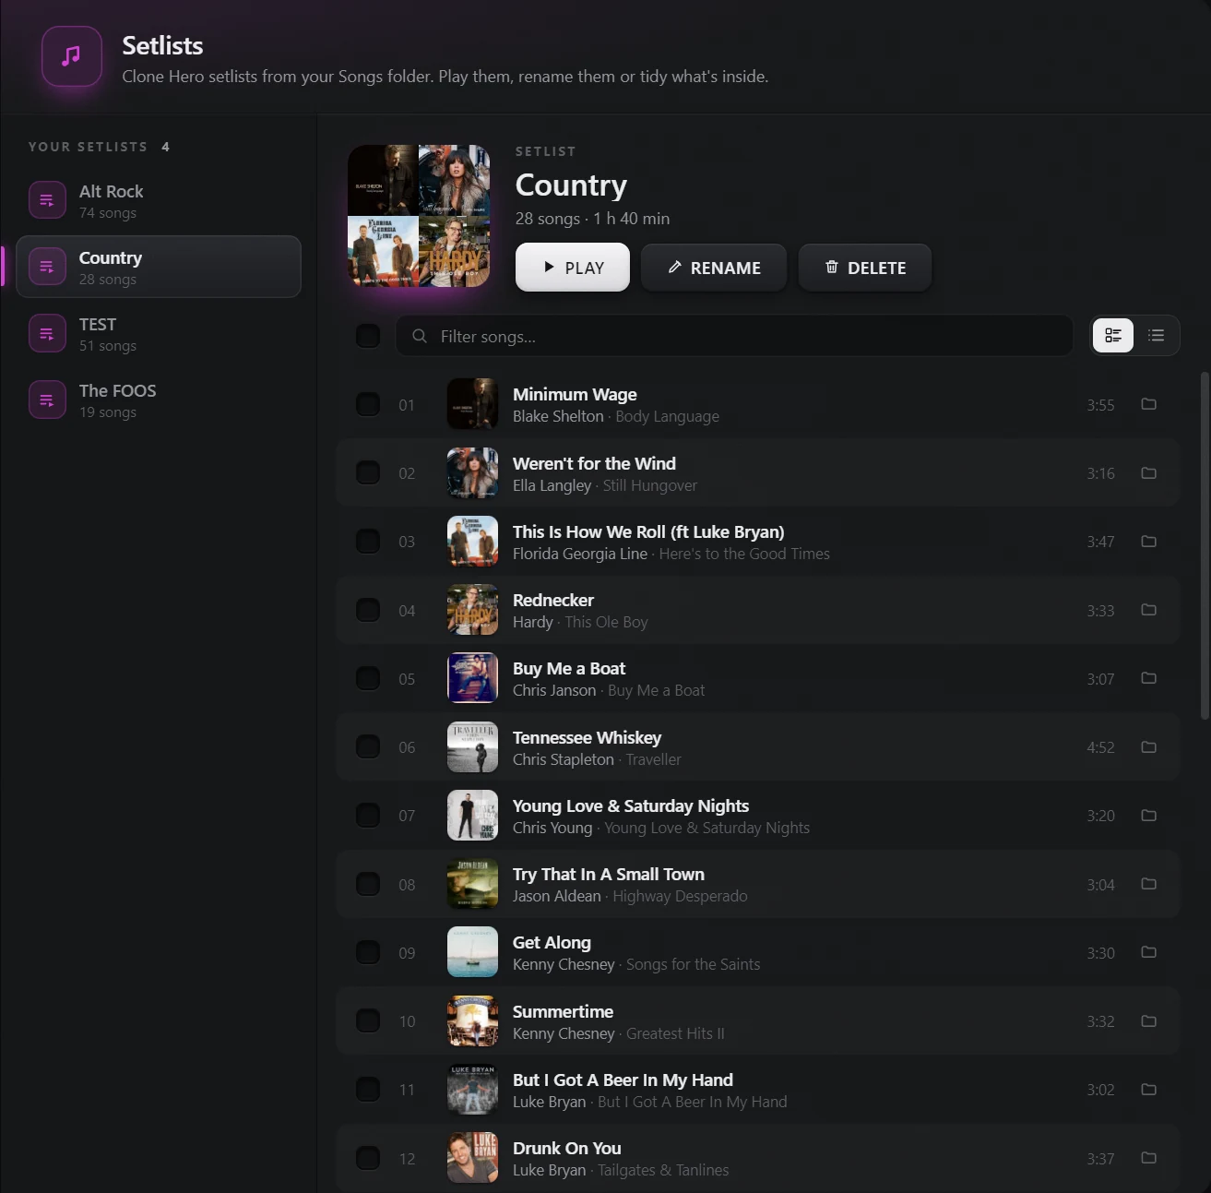The width and height of the screenshot is (1211, 1193).
Task: Open folder for Tennessee Whiskey
Action: [x=1148, y=747]
